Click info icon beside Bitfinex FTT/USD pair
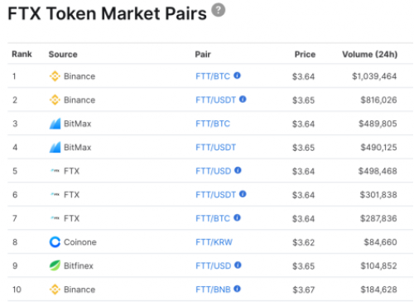This screenshot has width=414, height=302. click(238, 265)
